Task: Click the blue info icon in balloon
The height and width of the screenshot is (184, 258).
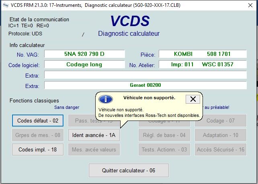Action: point(106,99)
